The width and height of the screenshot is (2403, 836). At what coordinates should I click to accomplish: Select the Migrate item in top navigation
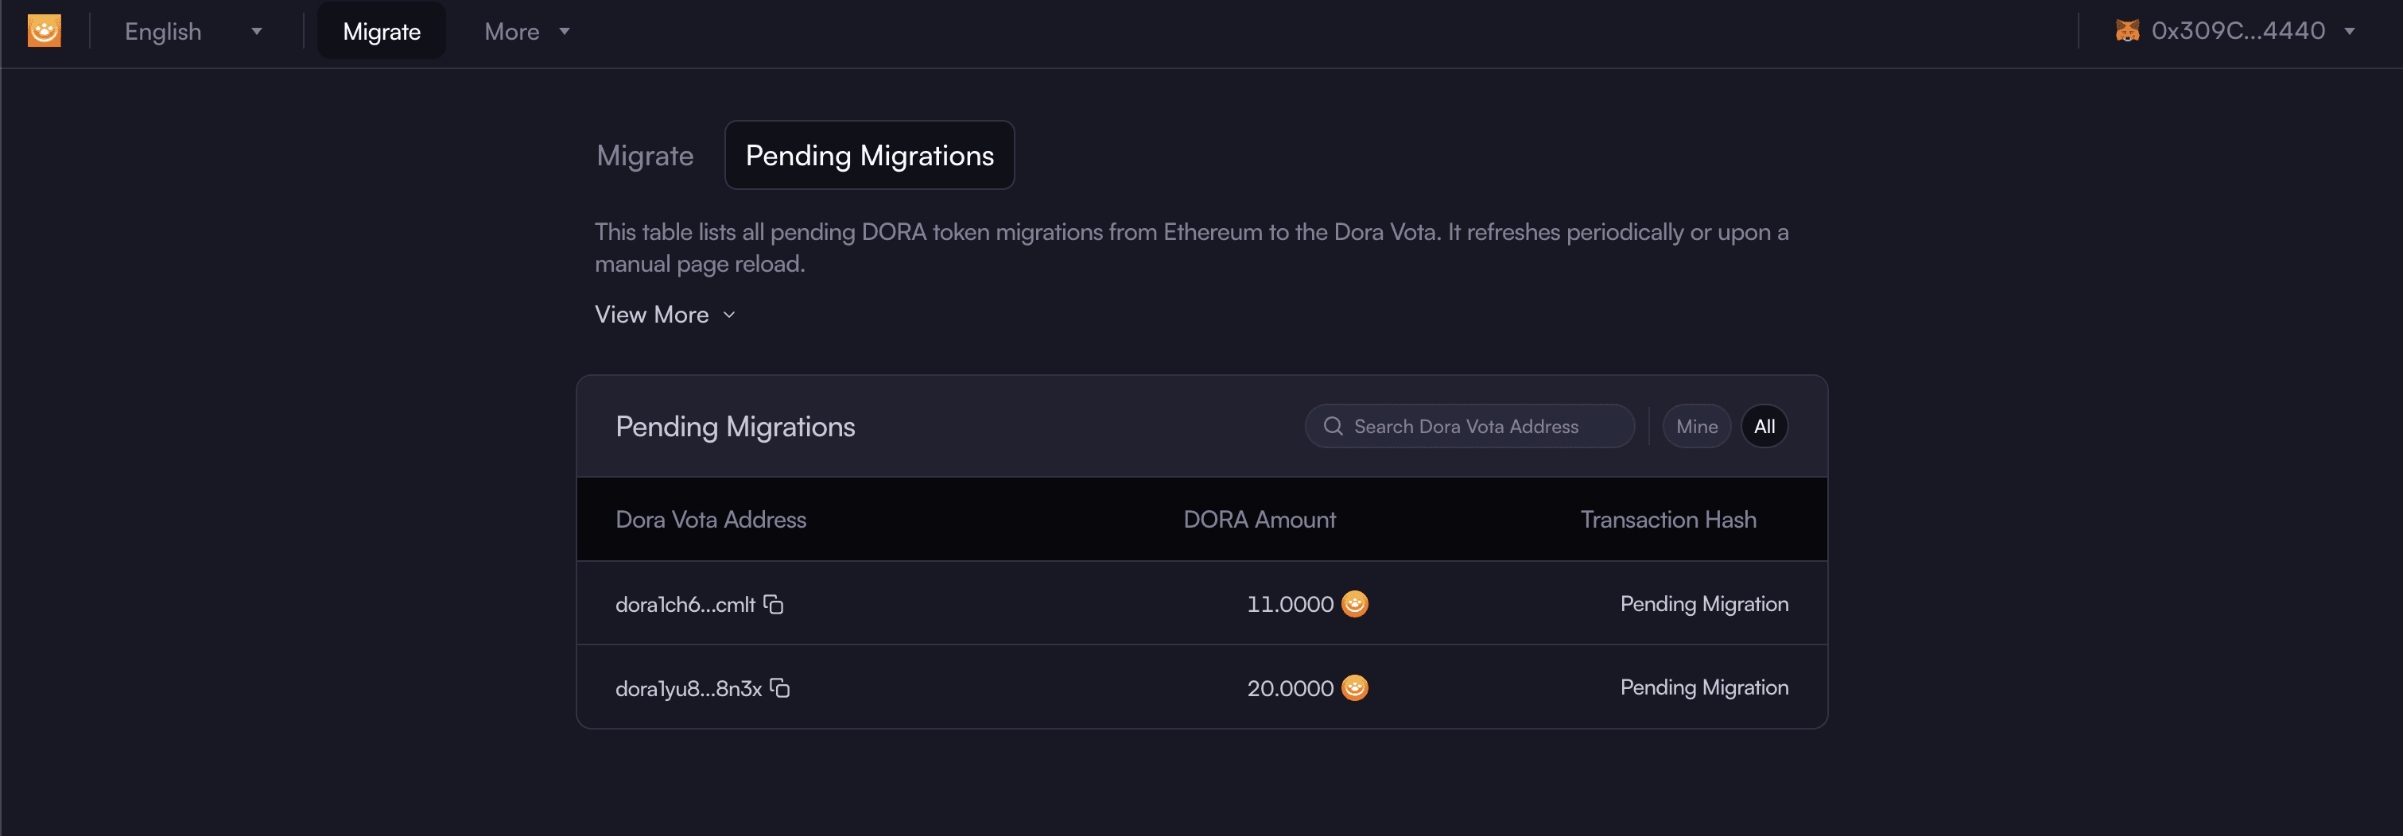click(382, 32)
